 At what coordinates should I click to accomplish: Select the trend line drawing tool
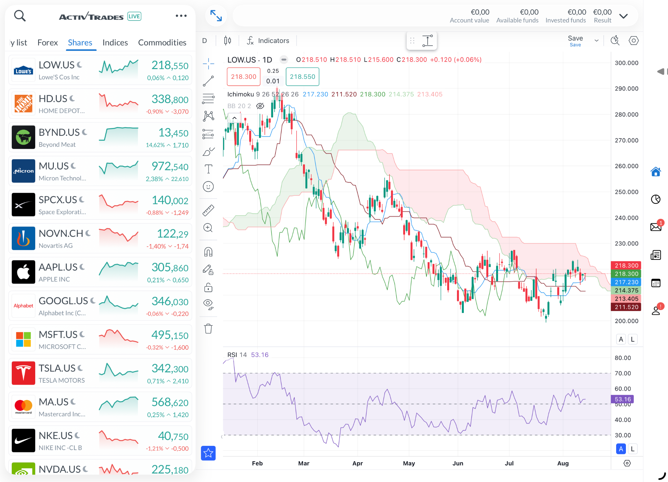pyautogui.click(x=208, y=81)
